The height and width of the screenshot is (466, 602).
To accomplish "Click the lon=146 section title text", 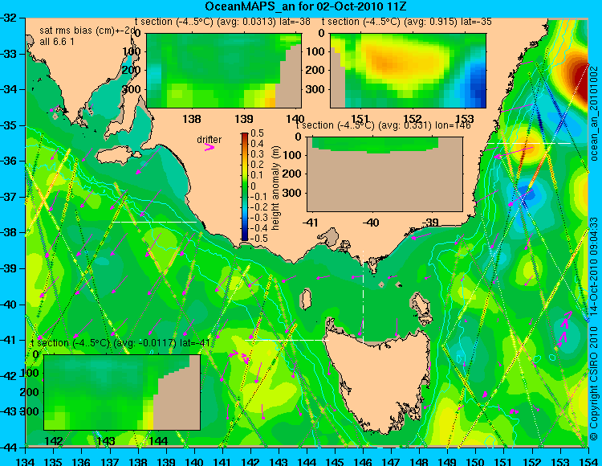I will click(x=383, y=125).
